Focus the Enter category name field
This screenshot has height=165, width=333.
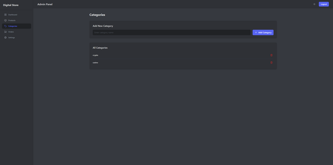pos(172,32)
